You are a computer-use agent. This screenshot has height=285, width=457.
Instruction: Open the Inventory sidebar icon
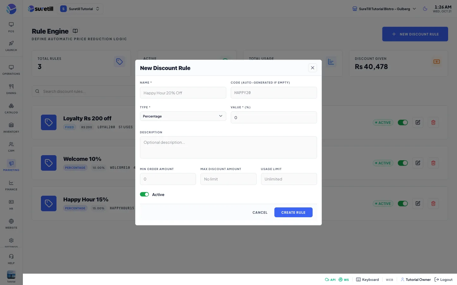click(x=11, y=128)
